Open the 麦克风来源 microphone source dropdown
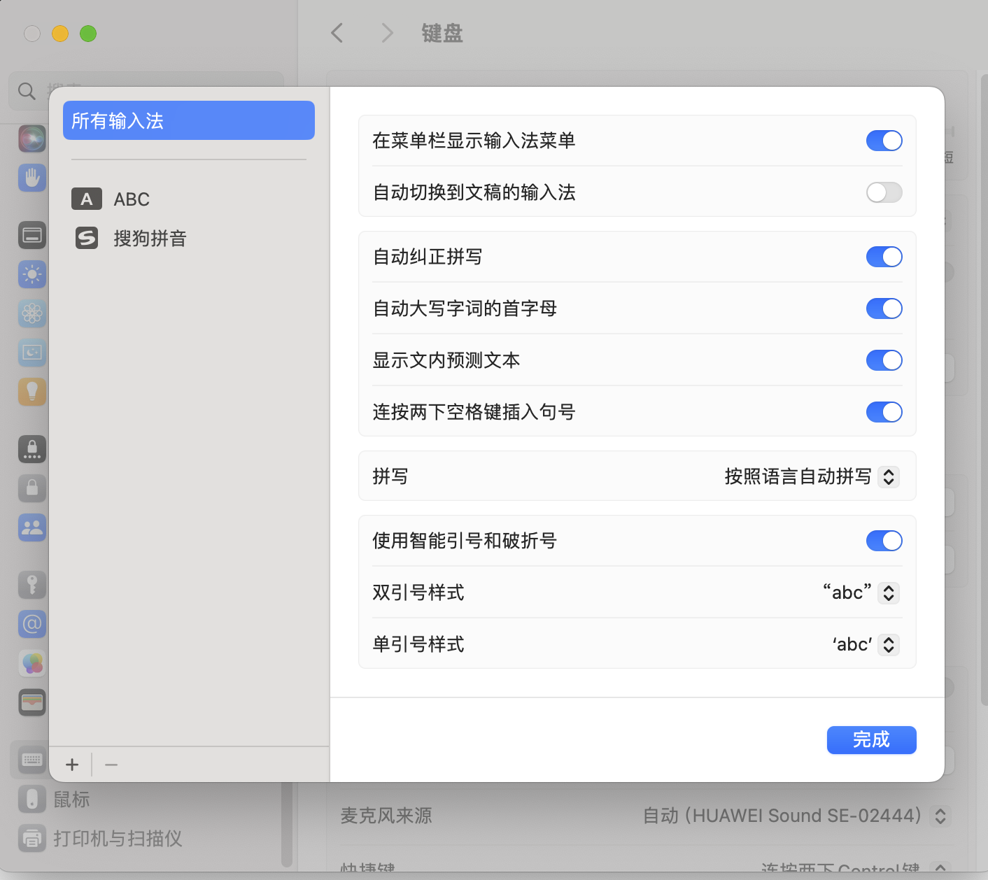This screenshot has height=880, width=988. click(x=940, y=816)
